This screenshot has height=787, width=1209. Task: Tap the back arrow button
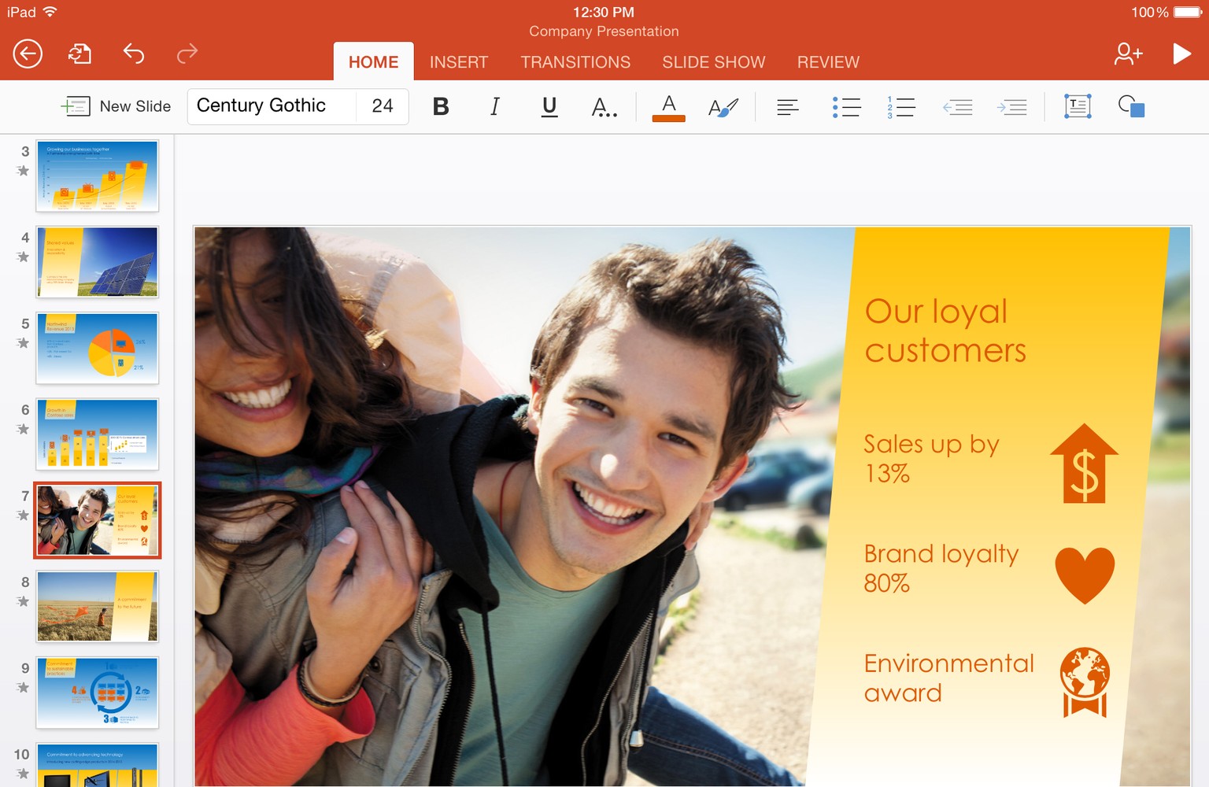coord(28,54)
